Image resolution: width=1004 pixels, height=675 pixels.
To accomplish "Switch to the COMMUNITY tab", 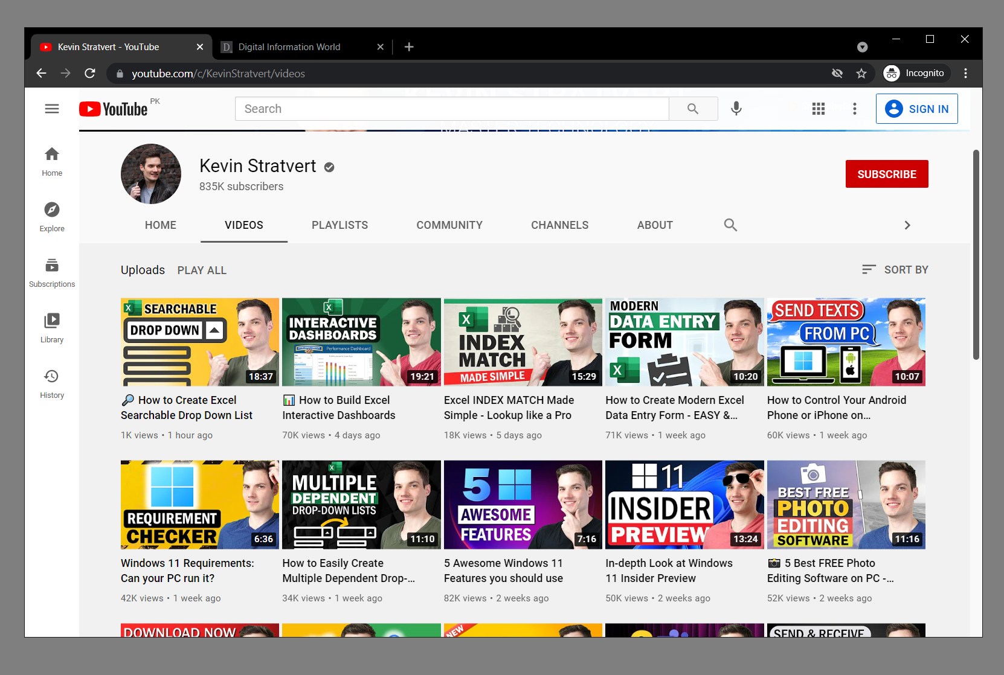I will (x=449, y=225).
